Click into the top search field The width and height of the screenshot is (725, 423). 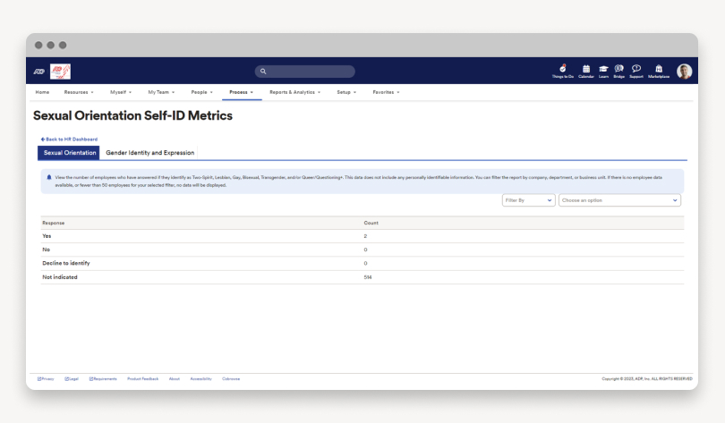304,72
